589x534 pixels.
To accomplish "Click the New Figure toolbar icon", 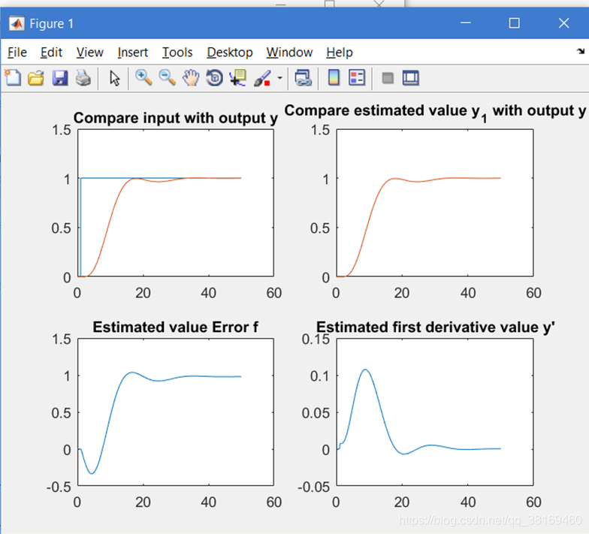I will [x=13, y=78].
